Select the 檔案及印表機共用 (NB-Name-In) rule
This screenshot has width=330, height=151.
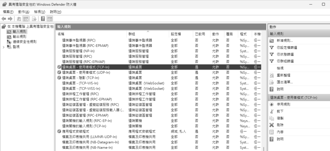(x=159, y=148)
